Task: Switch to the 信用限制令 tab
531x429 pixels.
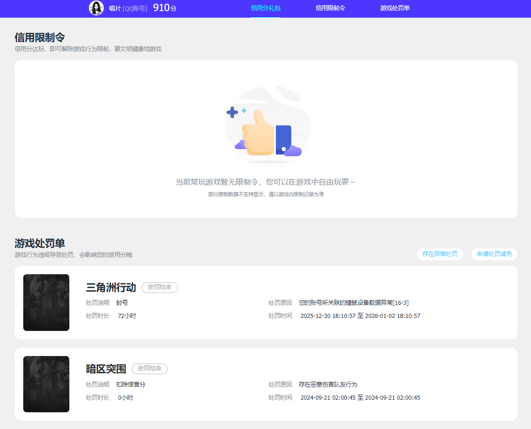Action: click(x=330, y=8)
